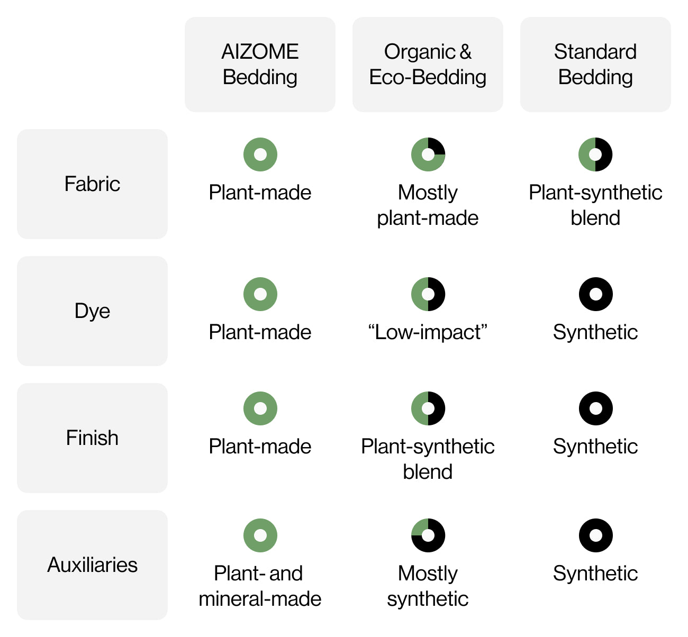Click the Dye row label
Viewport: 688px width, 637px height.
point(92,311)
